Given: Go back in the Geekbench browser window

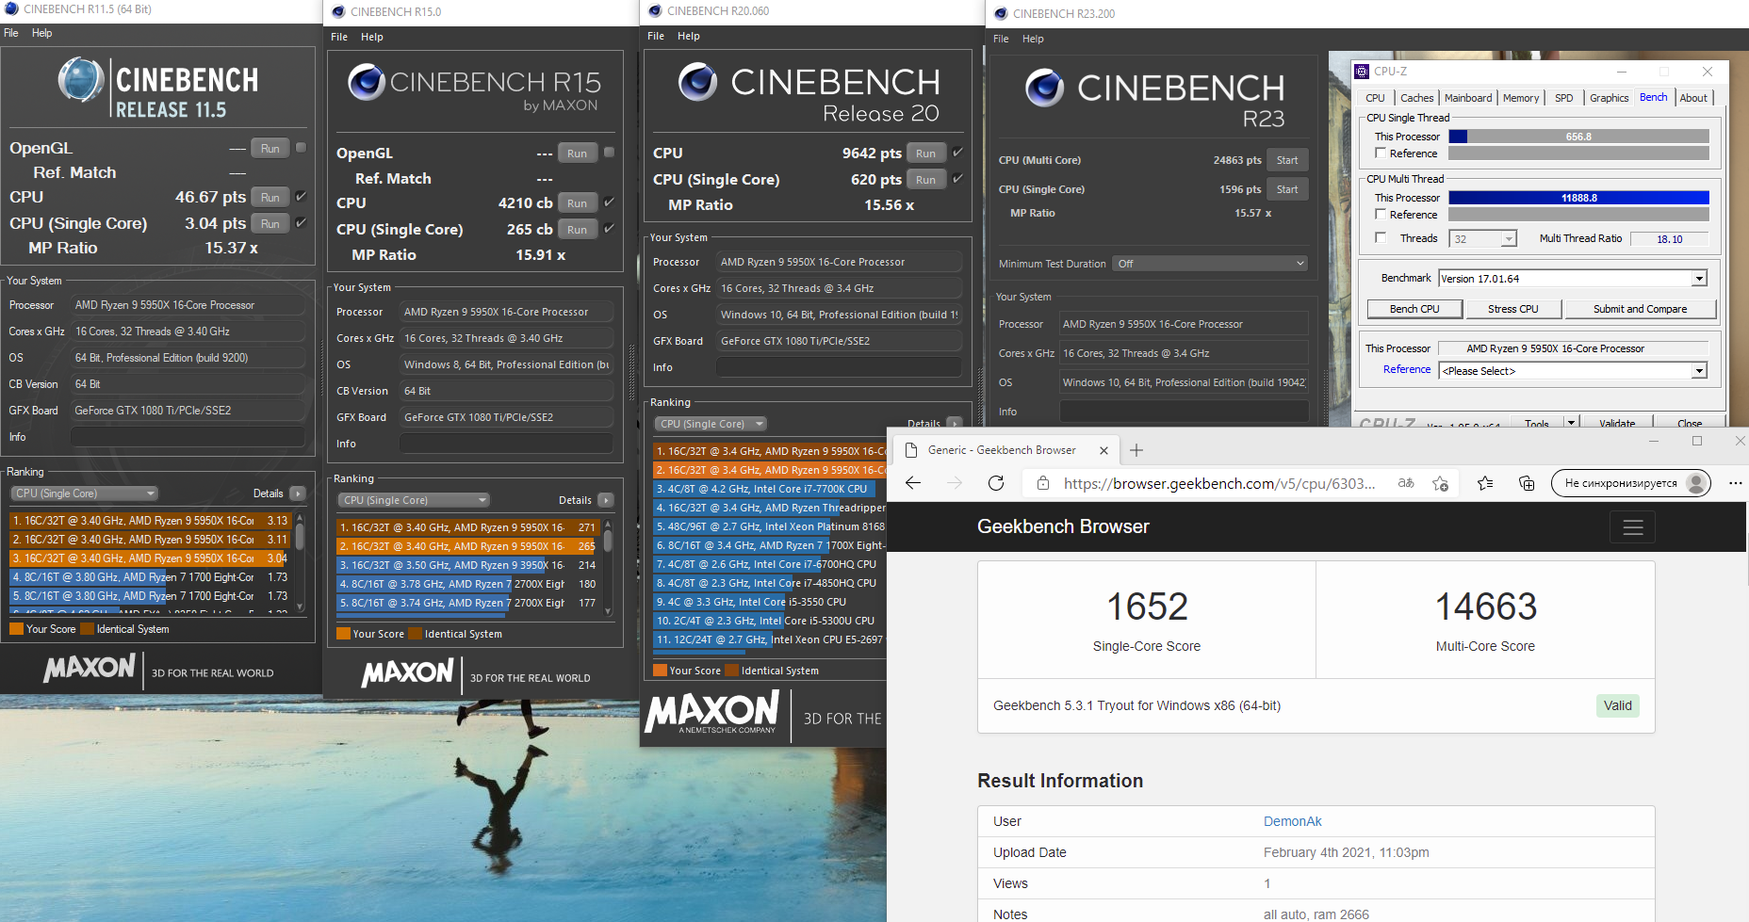Looking at the screenshot, I should (912, 483).
